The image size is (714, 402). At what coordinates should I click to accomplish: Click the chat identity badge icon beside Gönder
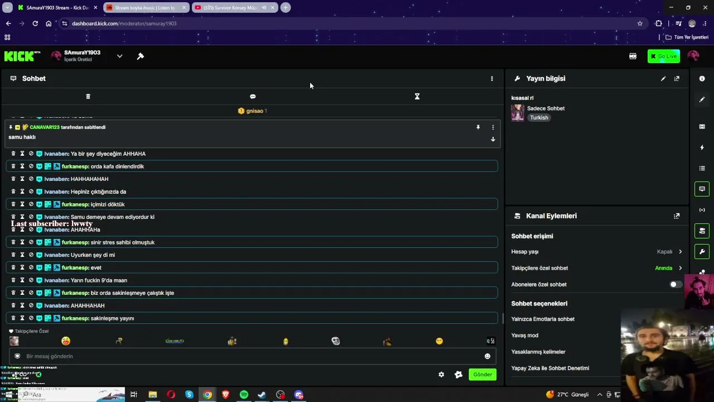[459, 375]
